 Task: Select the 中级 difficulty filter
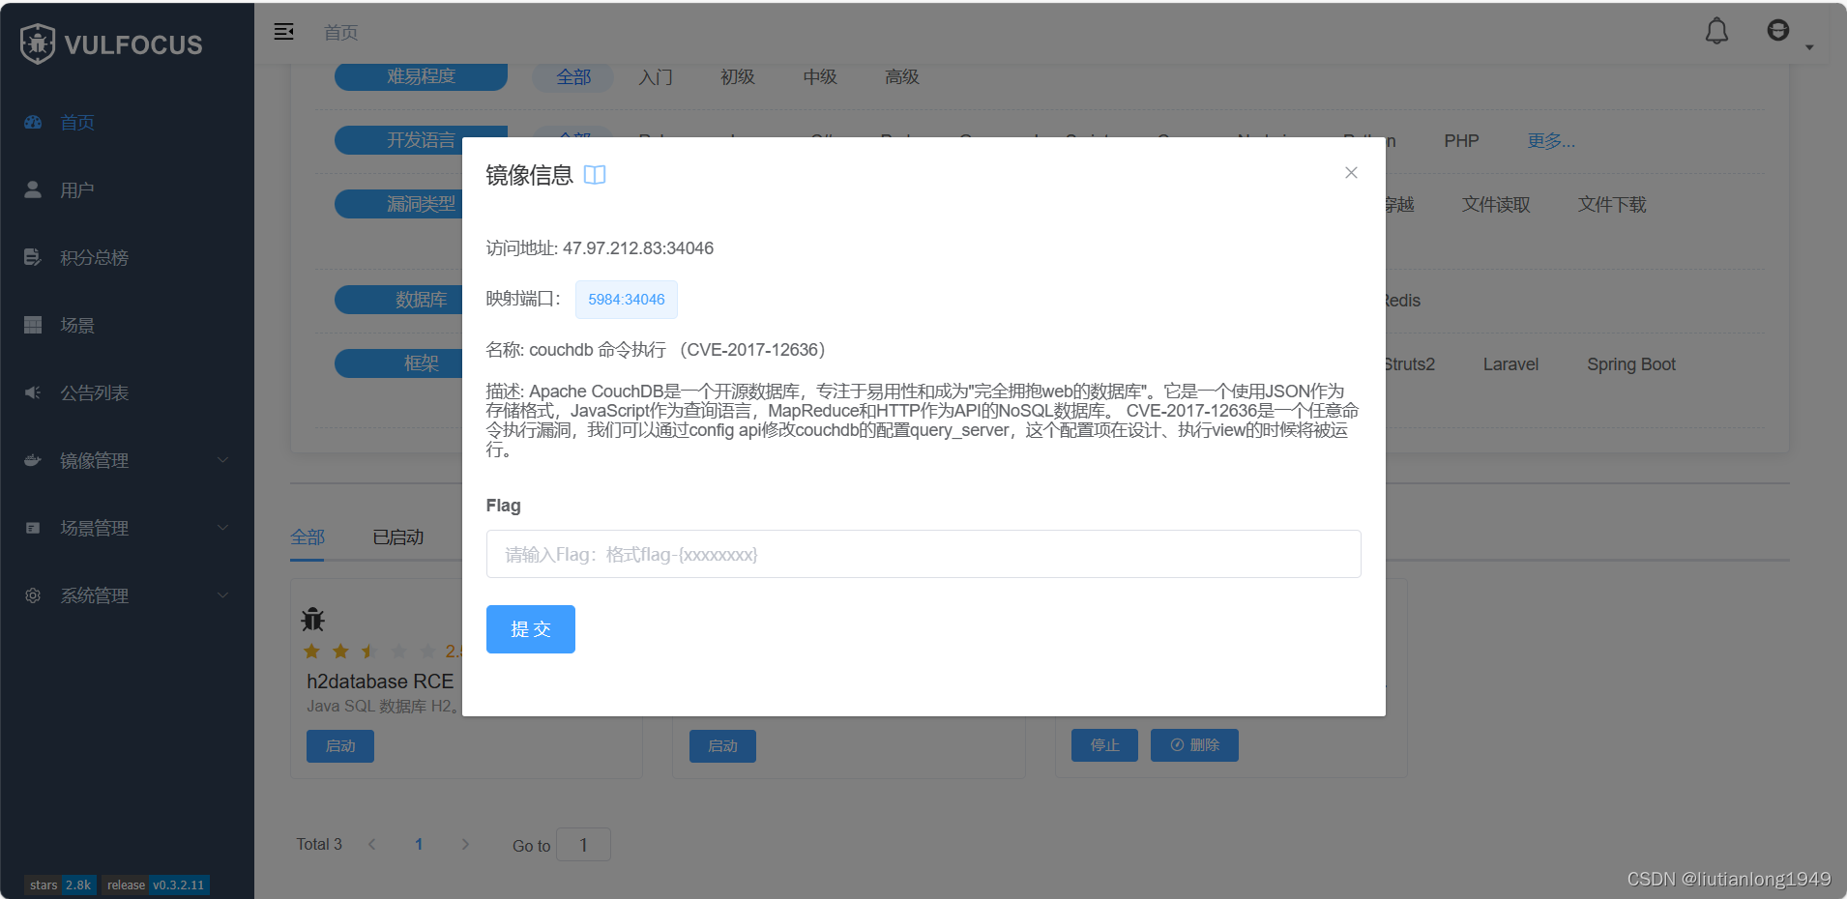click(820, 77)
